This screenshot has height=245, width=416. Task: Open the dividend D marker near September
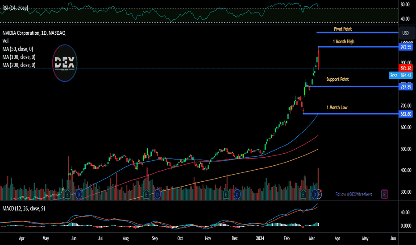pyautogui.click(x=157, y=195)
